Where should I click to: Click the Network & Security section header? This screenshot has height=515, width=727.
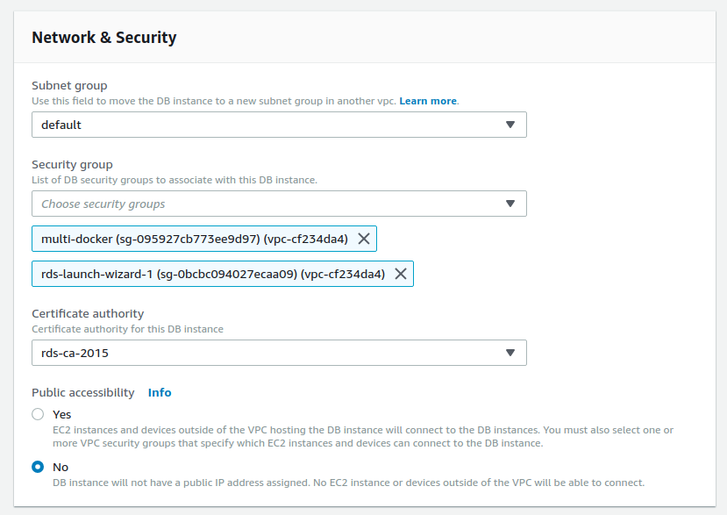tap(103, 37)
